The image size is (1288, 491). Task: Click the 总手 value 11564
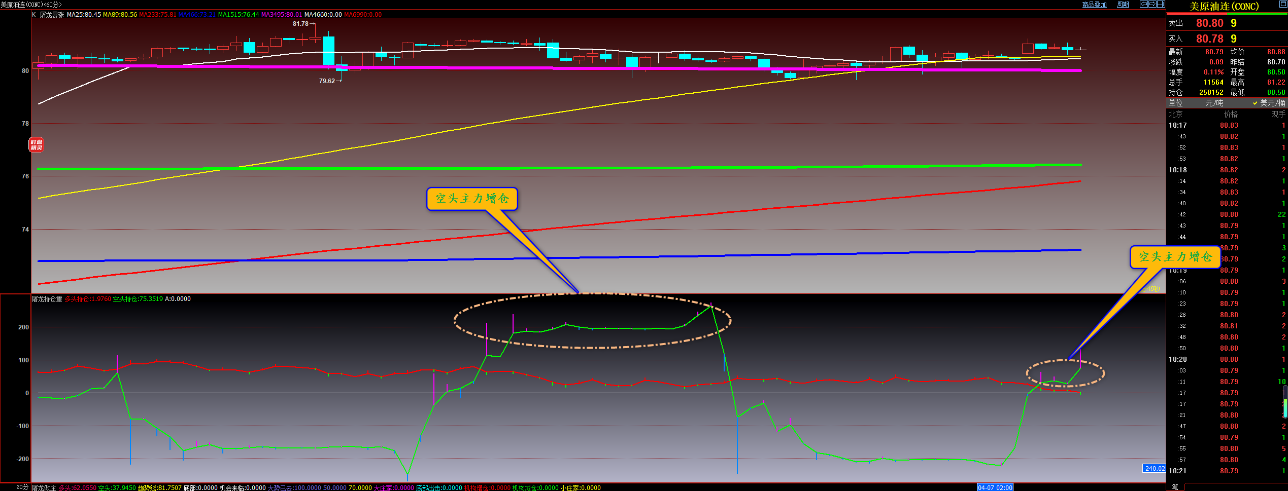point(1213,82)
